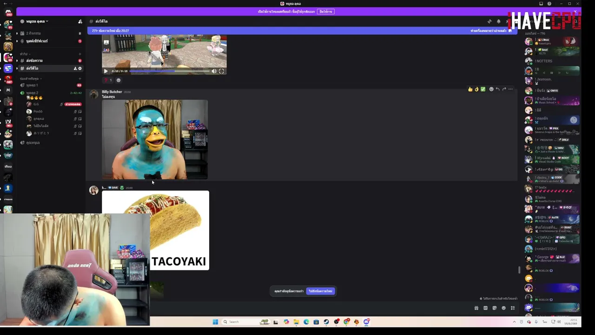The width and height of the screenshot is (595, 335).
Task: Open Discord from the taskbar
Action: click(x=367, y=322)
